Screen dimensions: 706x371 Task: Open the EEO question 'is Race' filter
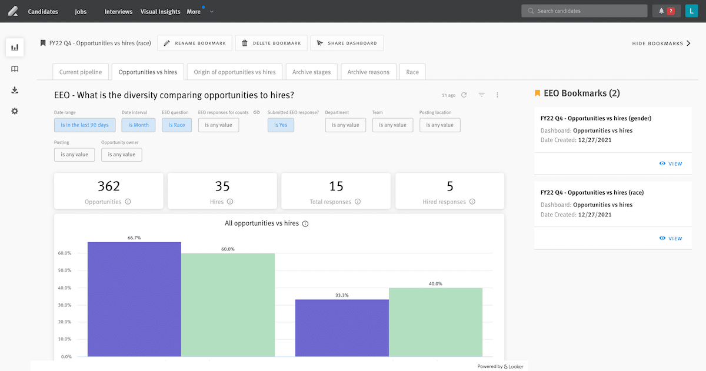[x=176, y=125]
